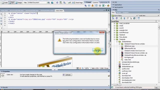The height and width of the screenshot is (90, 160).
Task: Expand Clickbank Product Review articles- folder
Action: (119, 44)
